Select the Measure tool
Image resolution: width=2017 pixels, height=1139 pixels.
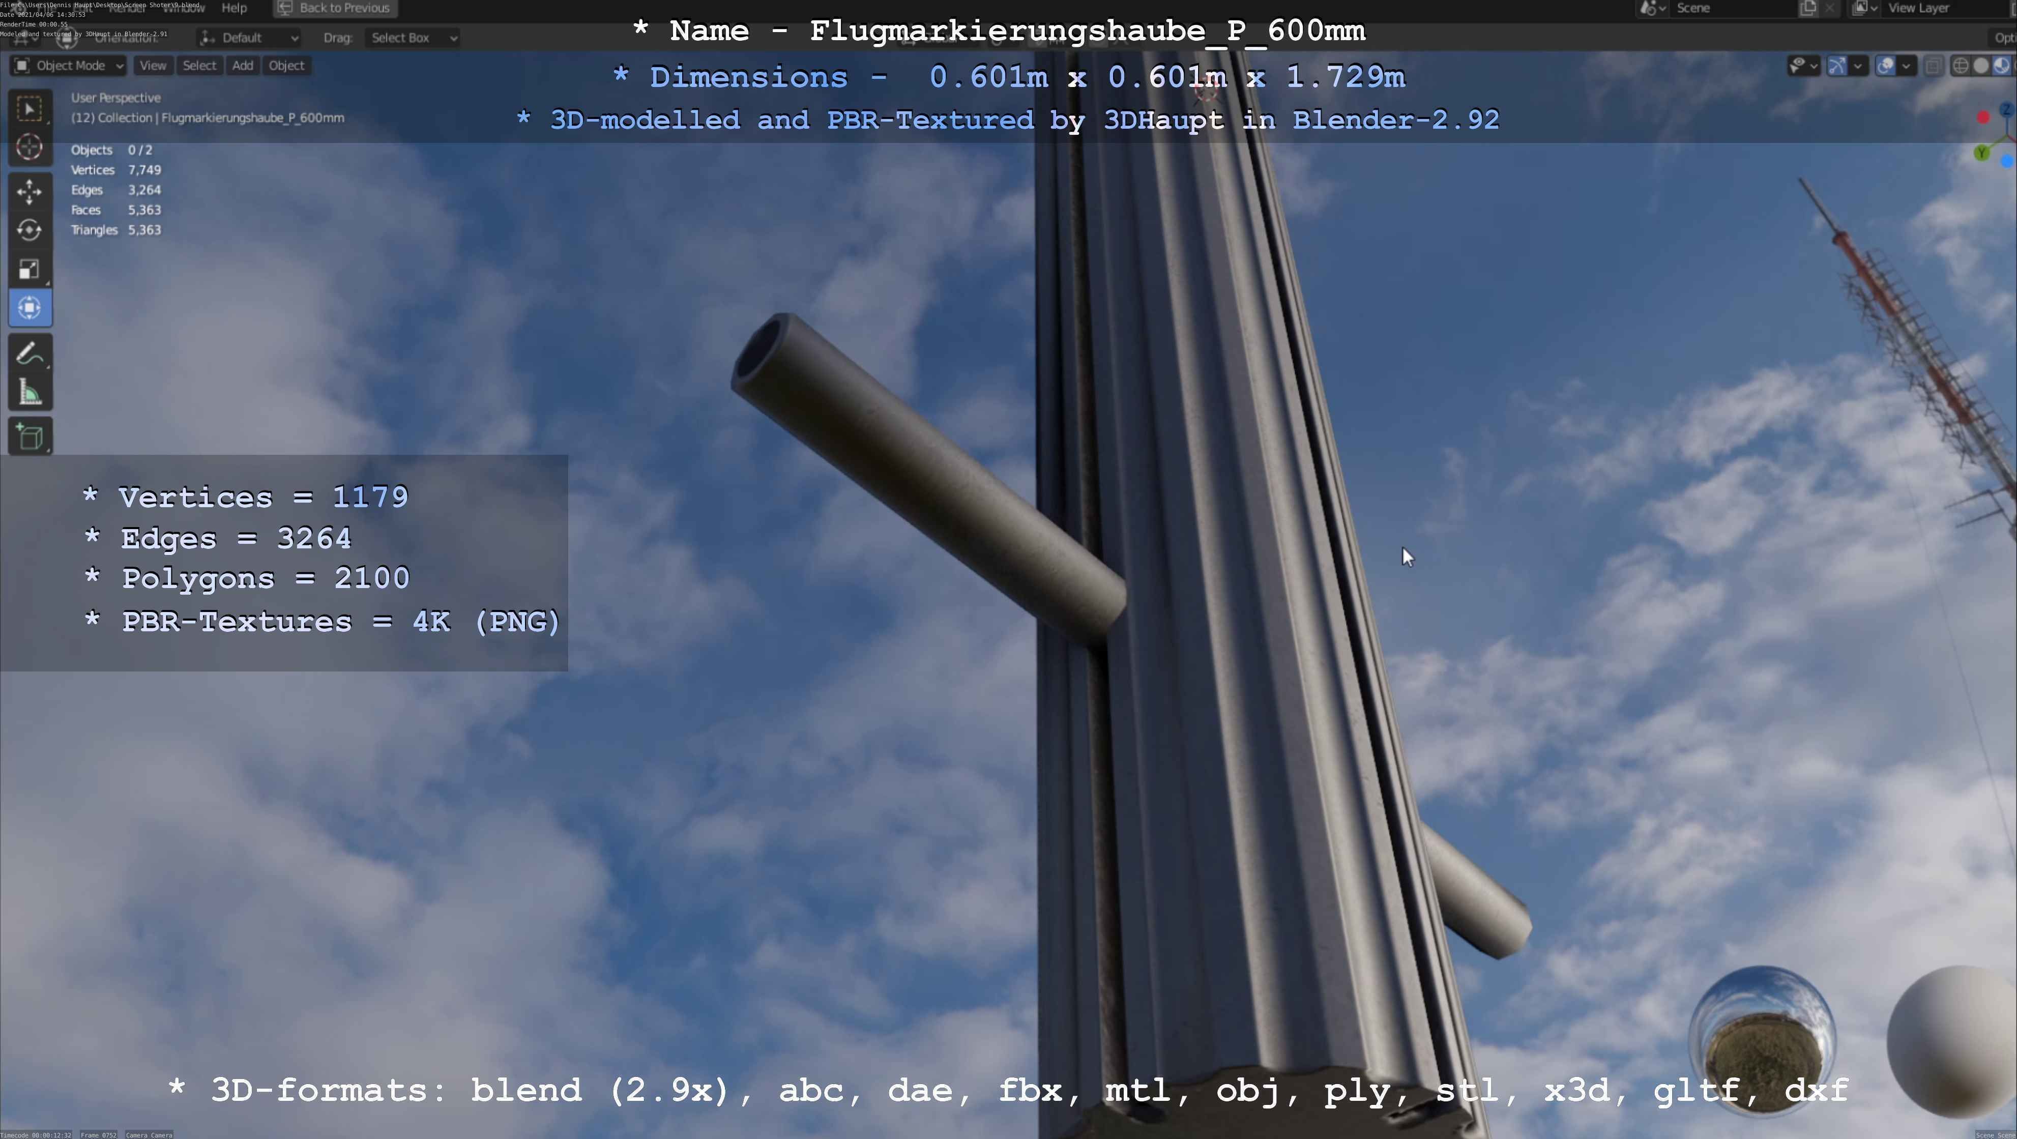click(x=30, y=392)
